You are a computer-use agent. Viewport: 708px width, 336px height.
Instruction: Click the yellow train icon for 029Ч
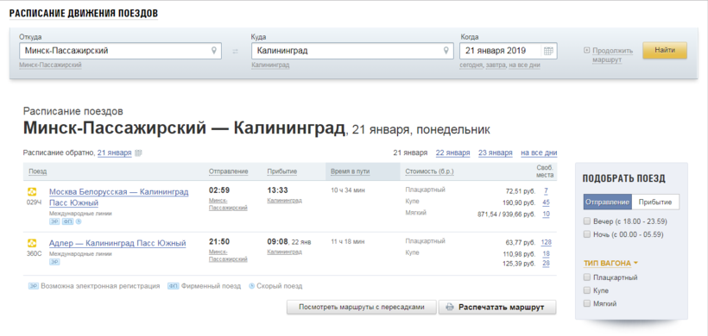point(32,192)
